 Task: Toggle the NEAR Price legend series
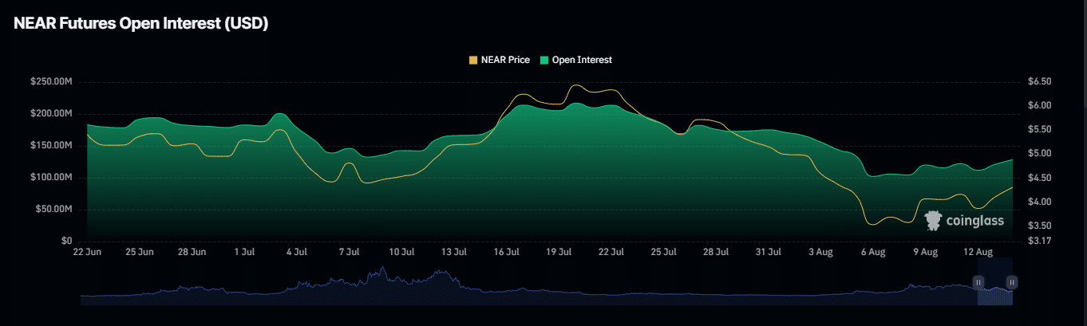point(504,60)
